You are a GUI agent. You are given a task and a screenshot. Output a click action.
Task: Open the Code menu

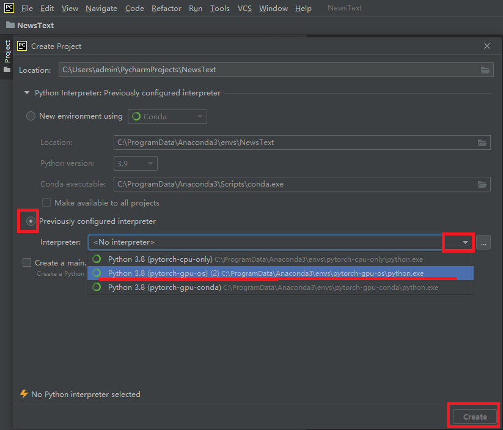click(x=134, y=9)
